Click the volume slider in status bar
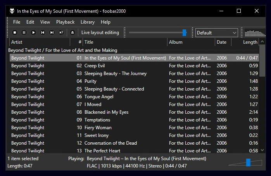271x176 pixels. (248, 162)
